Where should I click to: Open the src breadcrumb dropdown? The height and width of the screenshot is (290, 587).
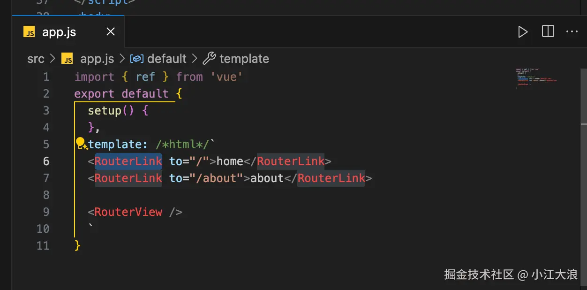click(x=36, y=59)
